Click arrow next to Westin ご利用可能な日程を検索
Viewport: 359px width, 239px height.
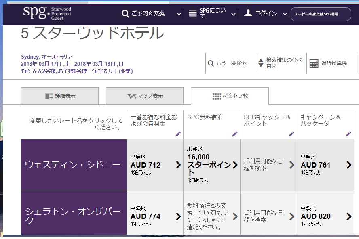292,165
